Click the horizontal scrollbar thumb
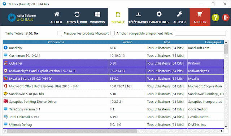The image size is (231, 136). click(72, 131)
